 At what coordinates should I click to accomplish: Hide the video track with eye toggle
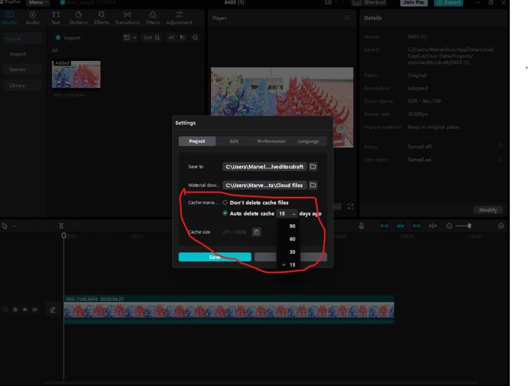pyautogui.click(x=25, y=309)
